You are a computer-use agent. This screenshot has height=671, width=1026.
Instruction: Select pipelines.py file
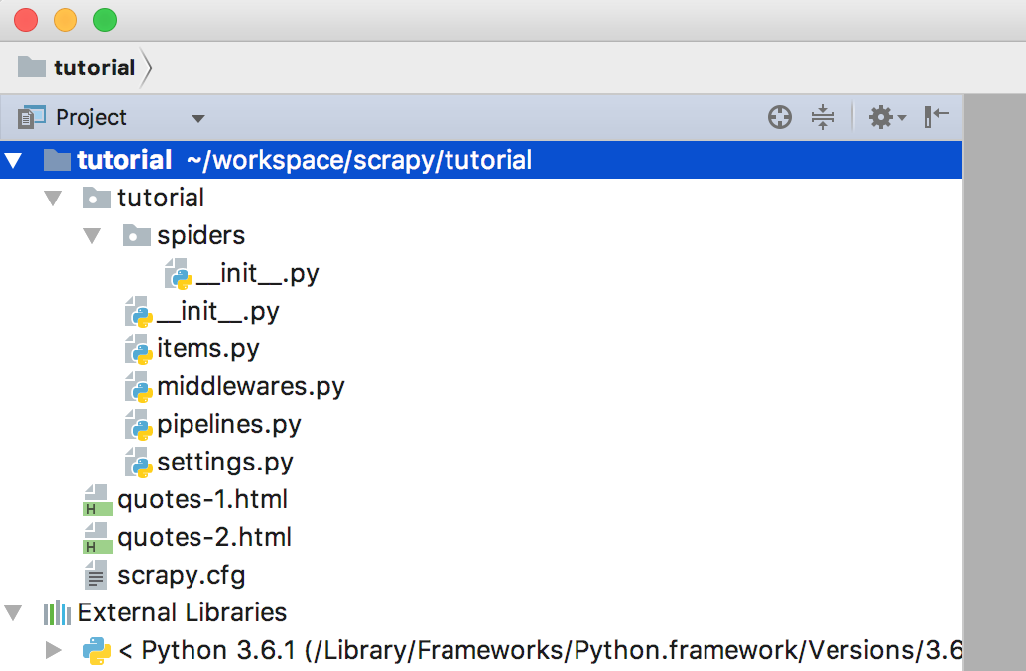(228, 425)
